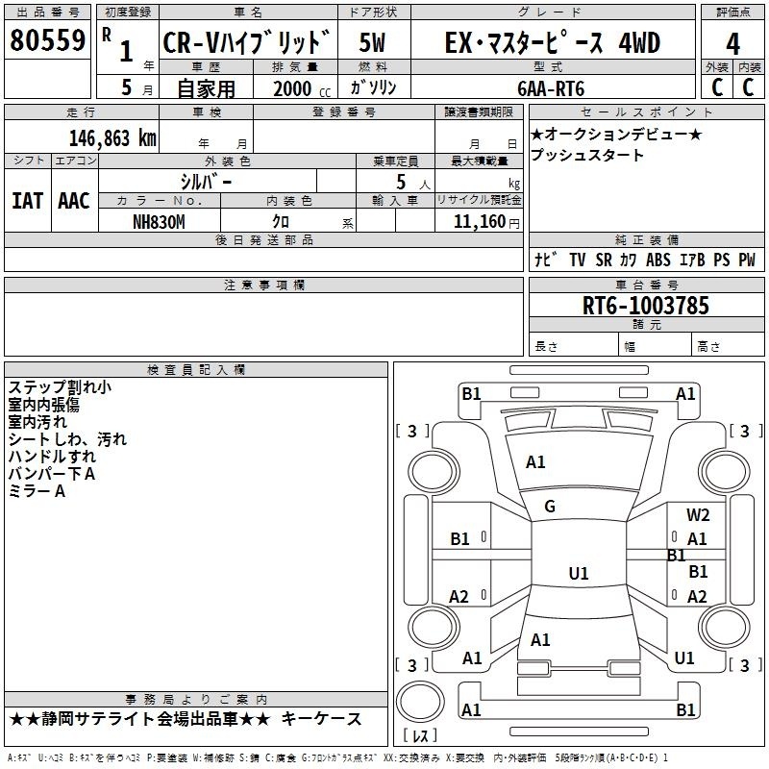This screenshot has width=769, height=769.
Task: Select the ステップ割れ小 inspector note
Action: click(60, 387)
